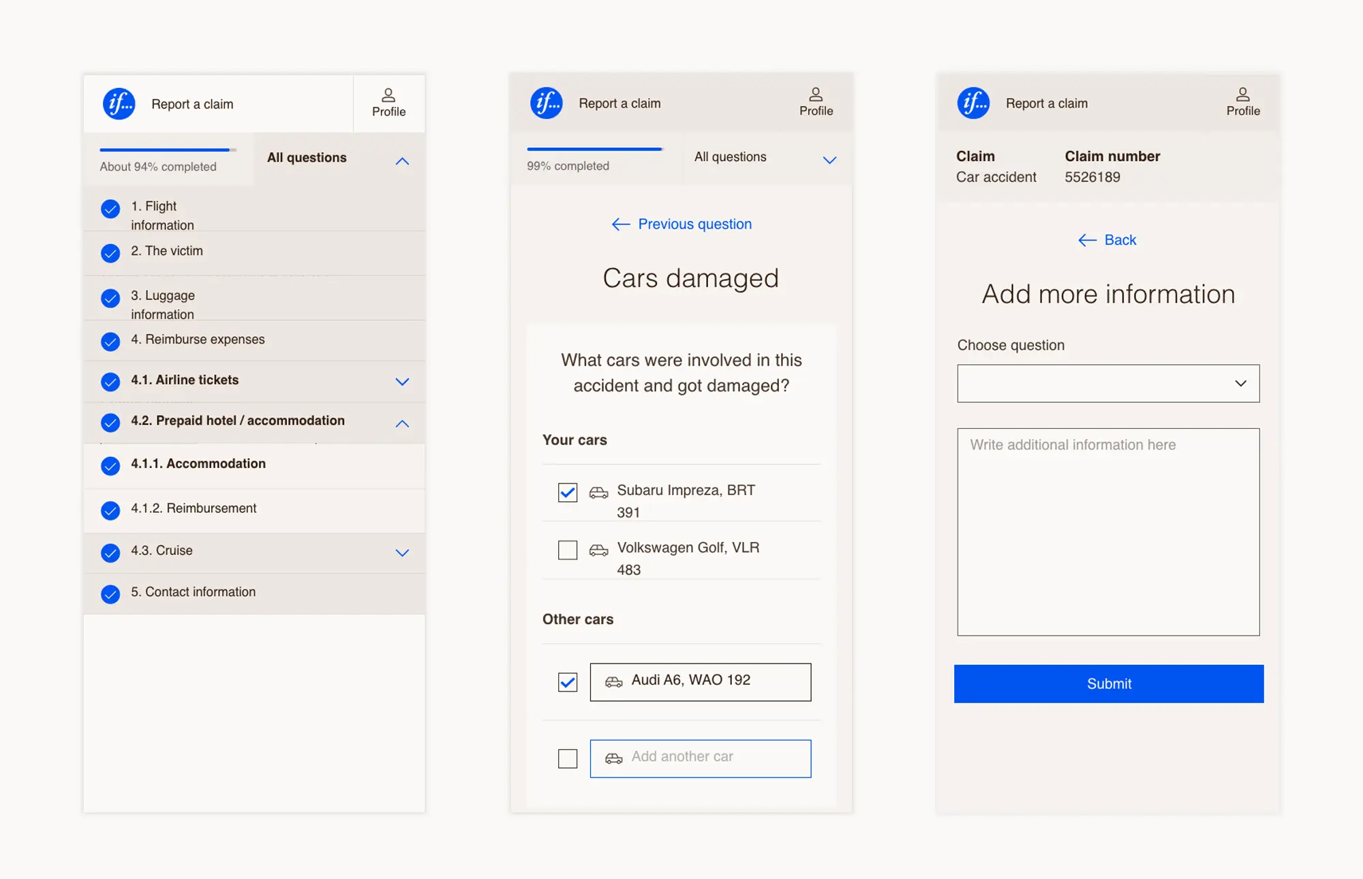The image size is (1363, 879).
Task: Click the Profile icon in middle panel
Action: click(816, 94)
